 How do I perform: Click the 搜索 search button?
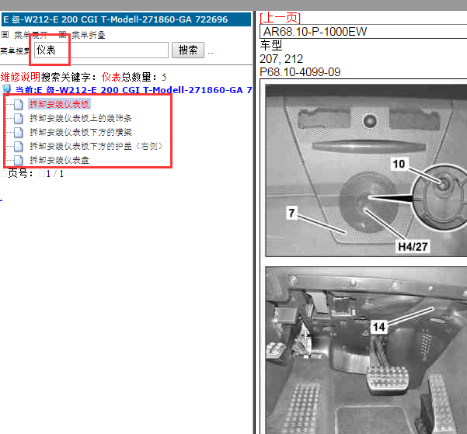(x=188, y=50)
